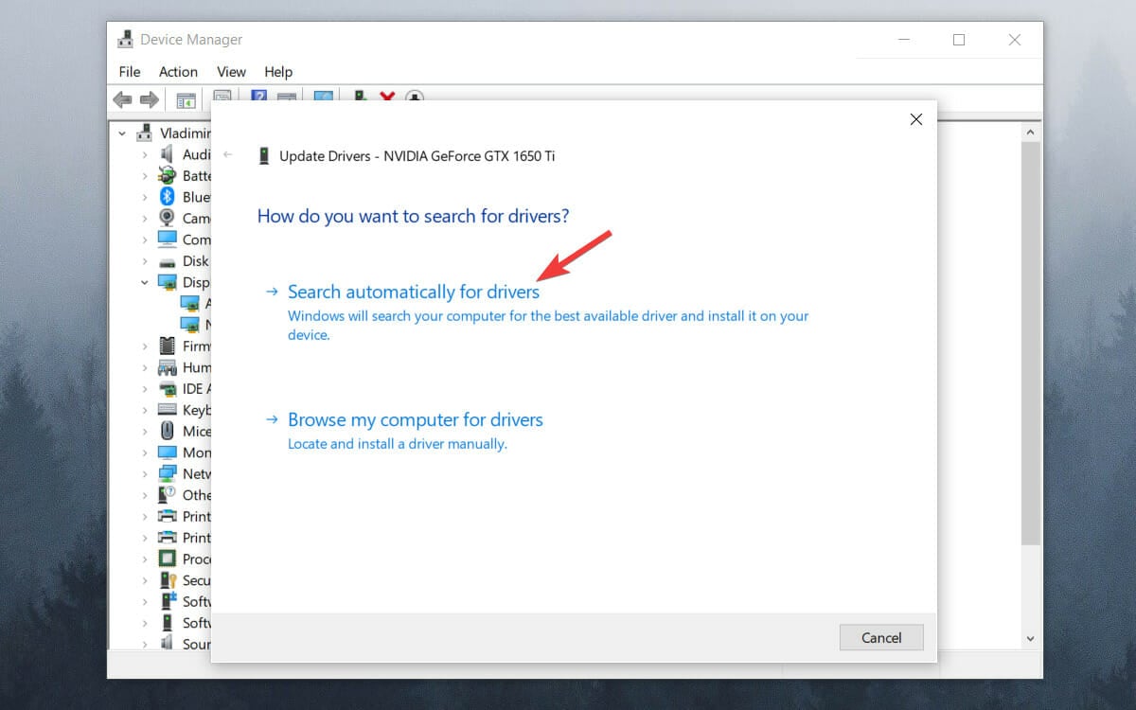
Task: Open the Action menu
Action: [178, 72]
